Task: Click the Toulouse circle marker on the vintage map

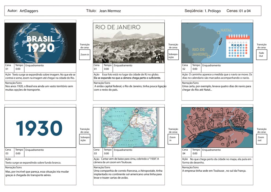Action: point(136,111)
